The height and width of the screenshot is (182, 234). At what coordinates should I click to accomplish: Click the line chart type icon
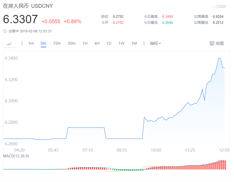(x=9, y=44)
